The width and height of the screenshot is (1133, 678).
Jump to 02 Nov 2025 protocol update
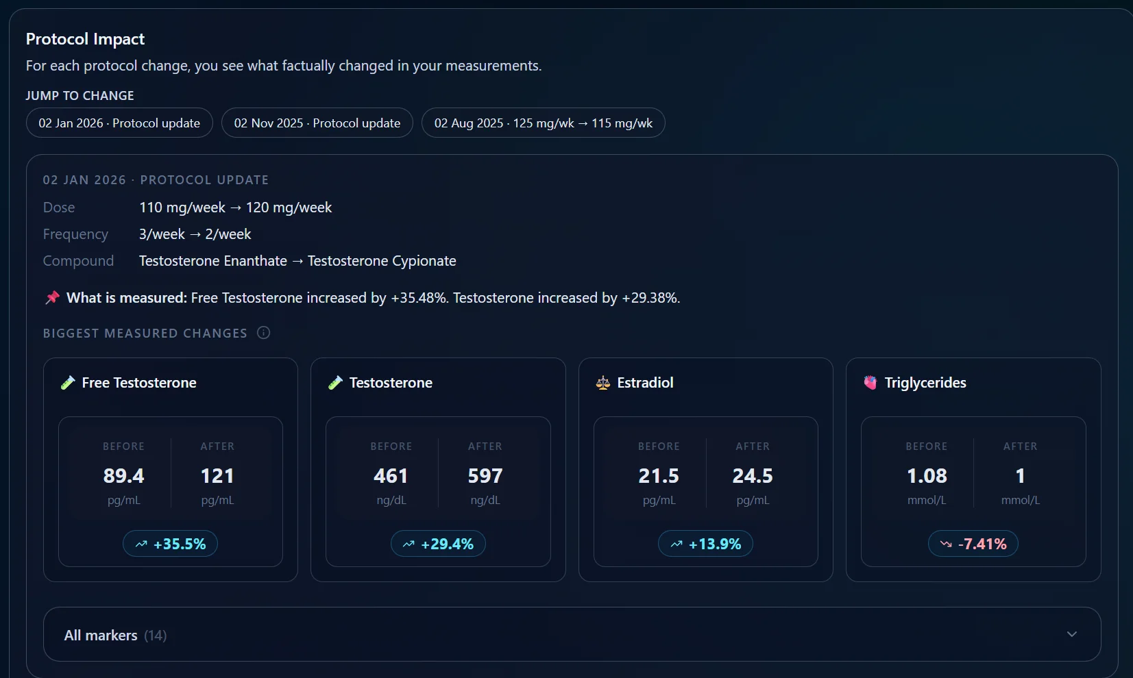click(x=317, y=123)
